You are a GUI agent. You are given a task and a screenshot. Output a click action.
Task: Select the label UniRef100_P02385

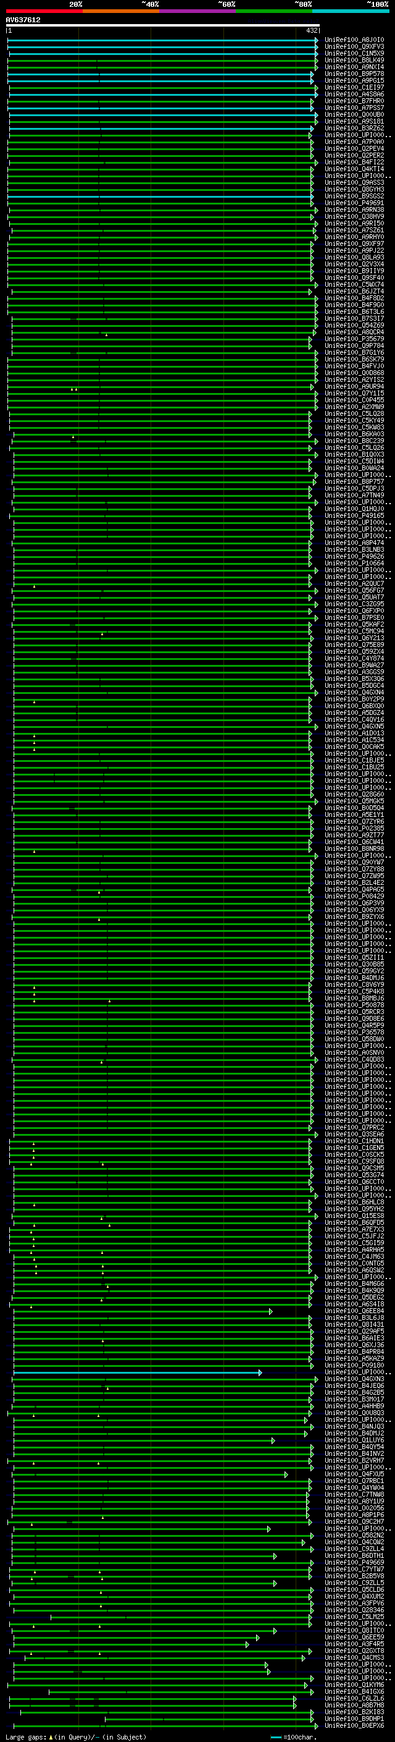coord(354,829)
